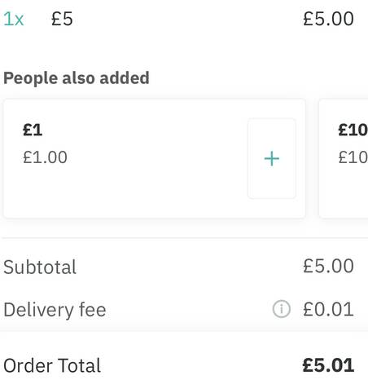This screenshot has width=368, height=380.
Task: Open the partially visible £10 suggestion card
Action: [x=344, y=158]
